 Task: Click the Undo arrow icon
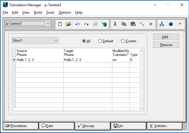78,24
